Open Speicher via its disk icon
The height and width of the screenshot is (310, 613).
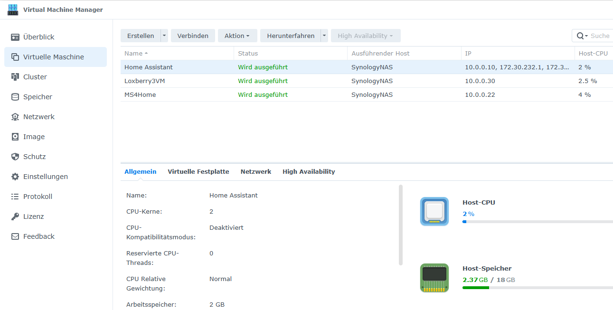point(15,97)
